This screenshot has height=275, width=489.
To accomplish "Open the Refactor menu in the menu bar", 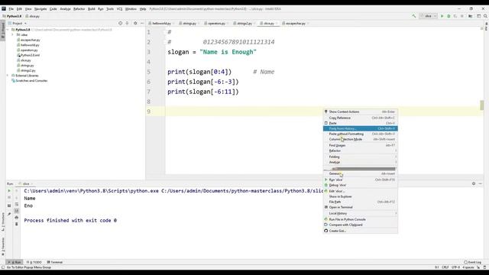I will point(79,8).
